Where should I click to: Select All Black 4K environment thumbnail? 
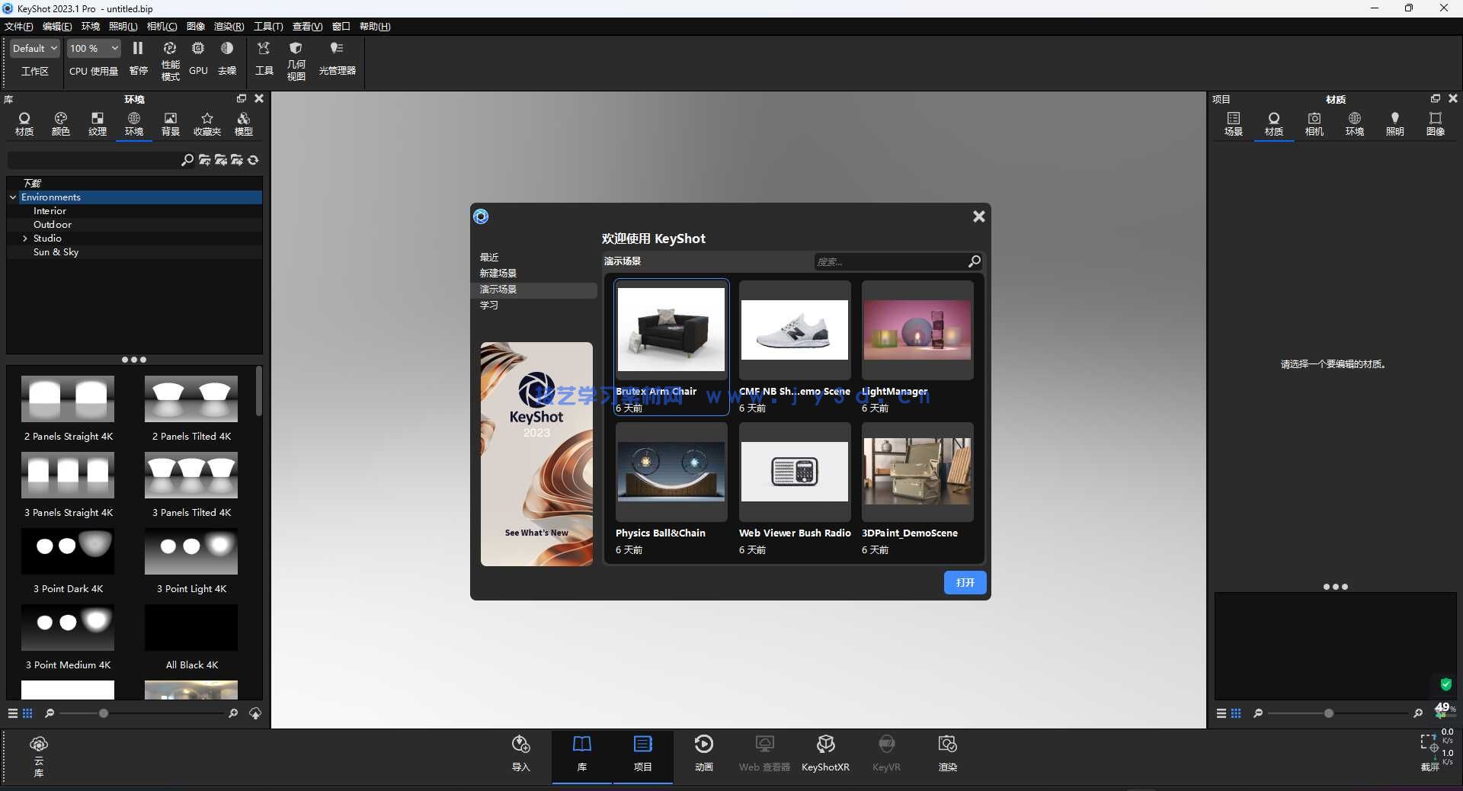(191, 627)
